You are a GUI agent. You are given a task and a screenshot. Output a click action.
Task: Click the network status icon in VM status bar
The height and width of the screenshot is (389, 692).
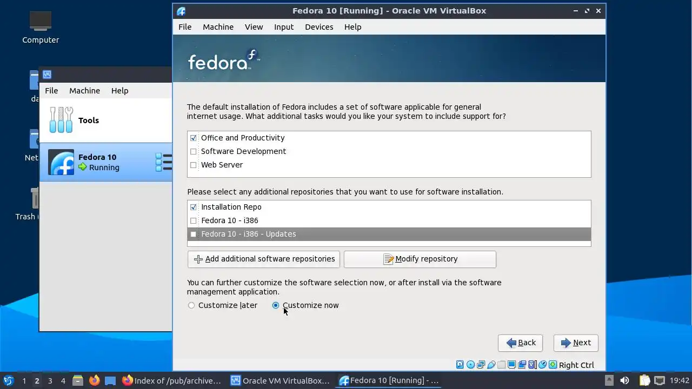pyautogui.click(x=481, y=365)
